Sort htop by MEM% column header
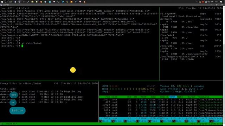The width and height of the screenshot is (225, 126). coord(180,97)
